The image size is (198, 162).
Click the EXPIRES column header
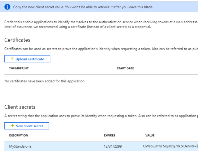(x=109, y=135)
